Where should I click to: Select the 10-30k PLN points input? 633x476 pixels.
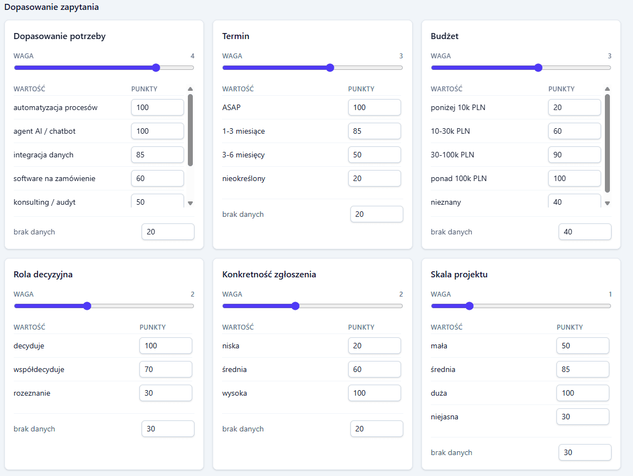coord(575,131)
